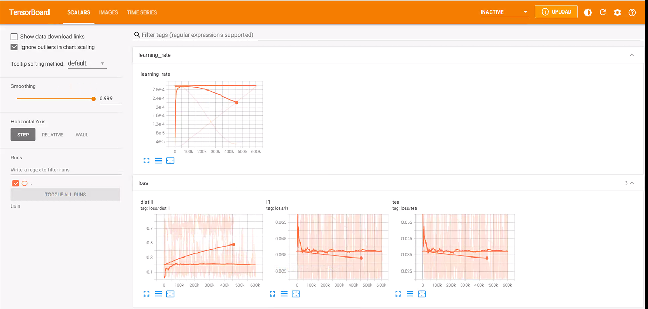Select the '.' run radio circle
648x309 pixels.
coord(25,183)
